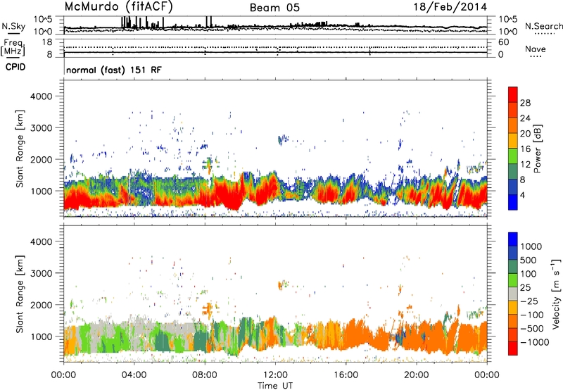This screenshot has height=390, width=563.
Task: Pick the dark green 100-500 velocity swatch
Action: [x=513, y=267]
